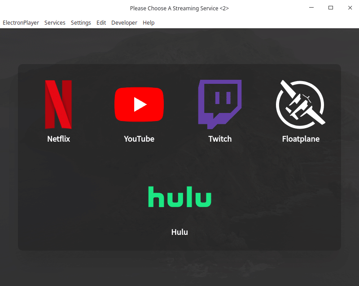This screenshot has width=359, height=286.
Task: Click the Netflix text label
Action: click(x=58, y=139)
